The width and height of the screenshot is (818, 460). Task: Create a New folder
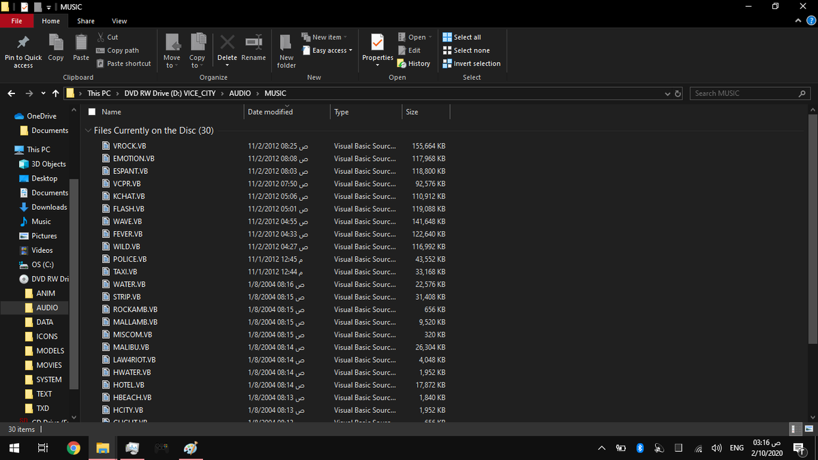click(x=286, y=50)
